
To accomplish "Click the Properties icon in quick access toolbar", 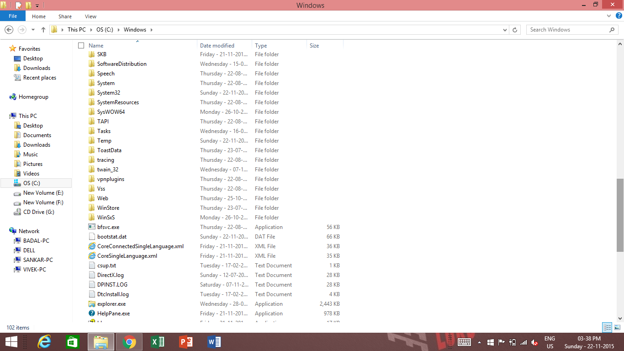I will [18, 5].
